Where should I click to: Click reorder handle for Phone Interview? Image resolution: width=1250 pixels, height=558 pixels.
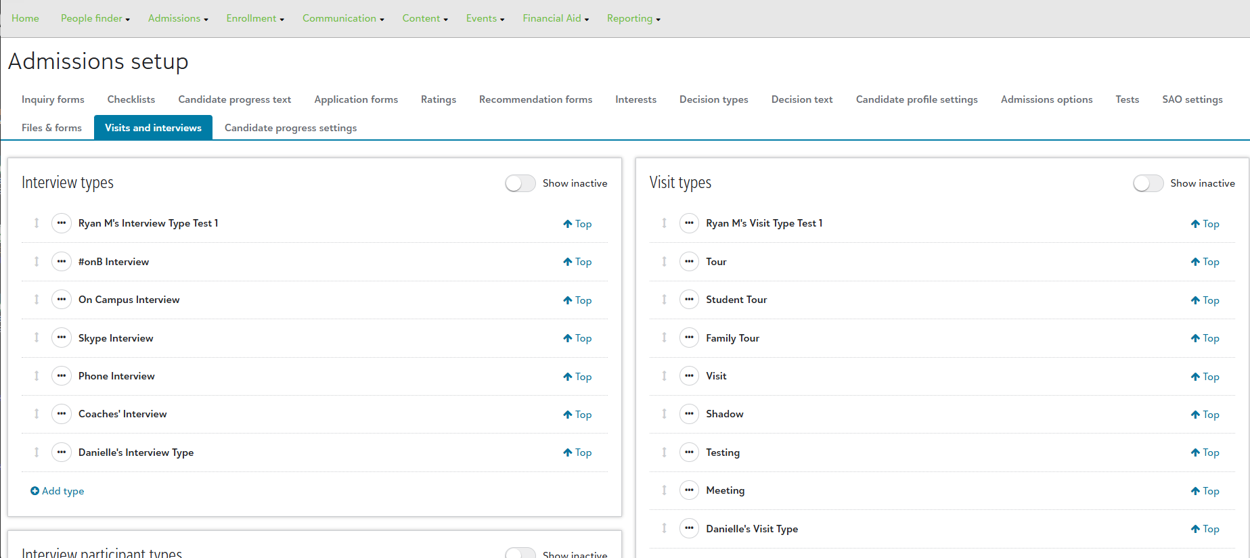click(37, 376)
